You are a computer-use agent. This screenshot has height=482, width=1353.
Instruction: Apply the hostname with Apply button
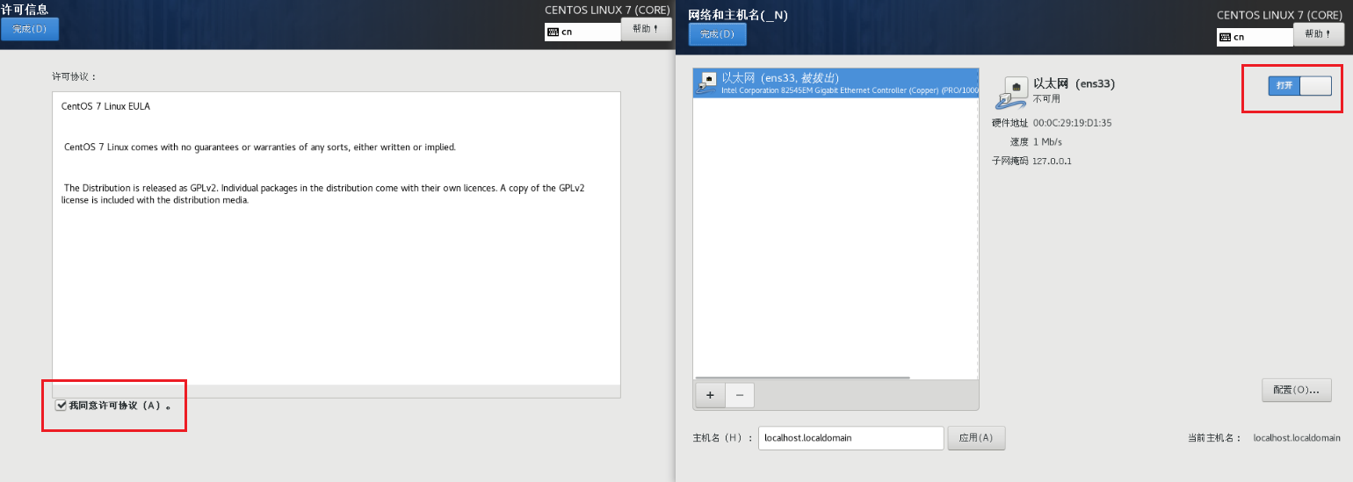point(975,438)
